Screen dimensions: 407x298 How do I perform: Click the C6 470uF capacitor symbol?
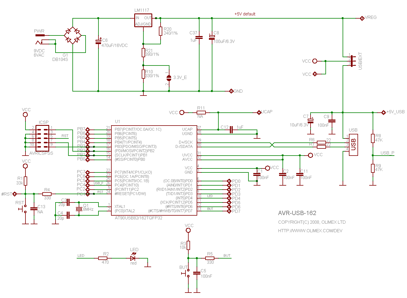point(98,42)
